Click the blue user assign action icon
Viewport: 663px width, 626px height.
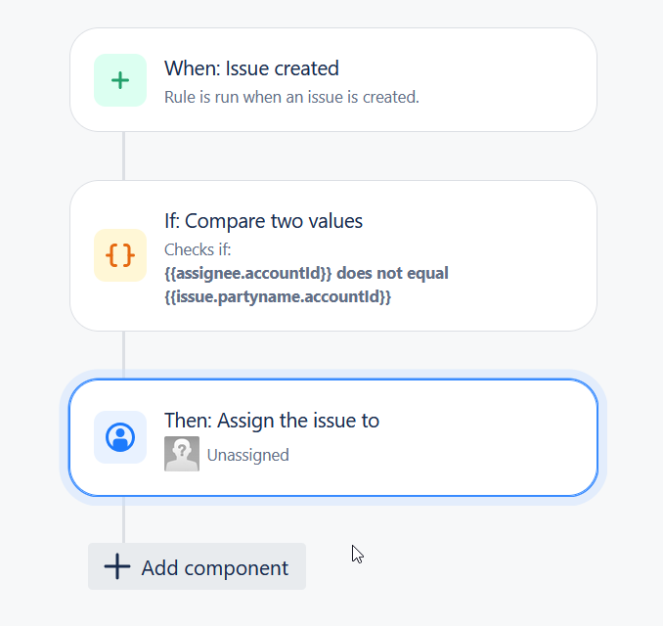pos(120,437)
